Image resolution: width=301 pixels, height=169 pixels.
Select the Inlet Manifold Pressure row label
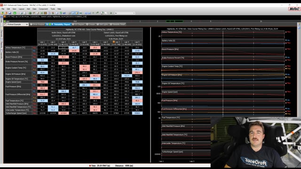click(x=18, y=104)
